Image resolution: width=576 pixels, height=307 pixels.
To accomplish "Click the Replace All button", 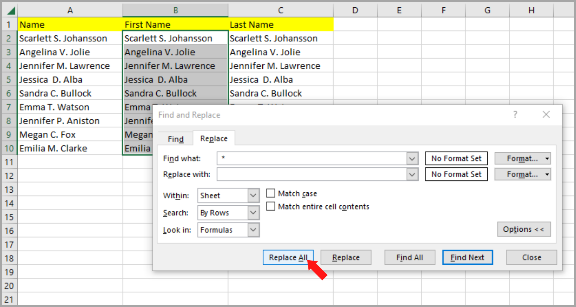I will point(288,257).
